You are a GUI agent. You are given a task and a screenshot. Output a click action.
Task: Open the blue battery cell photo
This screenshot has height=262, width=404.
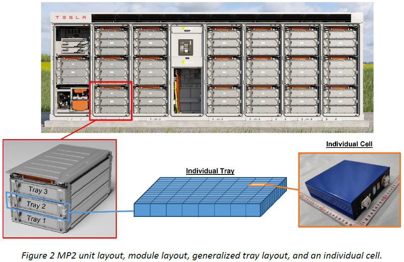click(349, 189)
